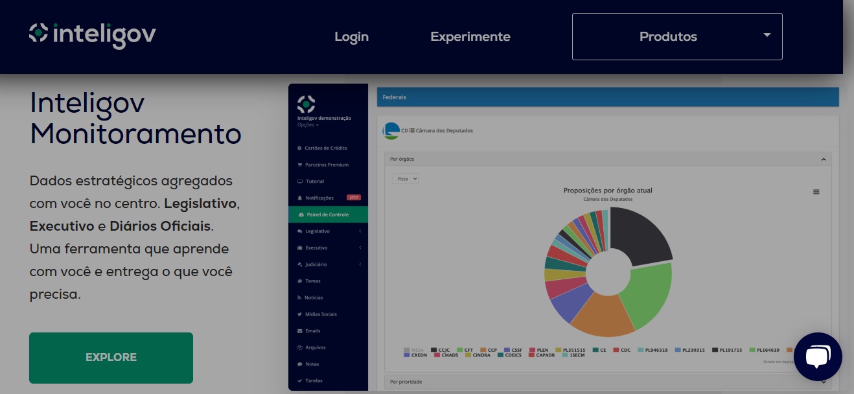Click the Emails envelope icon
Image resolution: width=854 pixels, height=394 pixels.
299,331
